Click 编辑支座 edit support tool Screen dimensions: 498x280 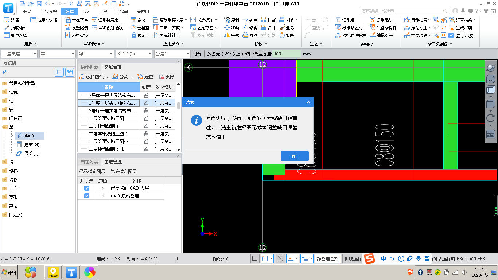point(381,35)
